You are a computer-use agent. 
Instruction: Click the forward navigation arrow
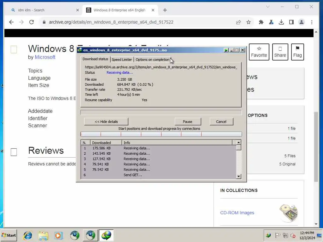pos(21,22)
